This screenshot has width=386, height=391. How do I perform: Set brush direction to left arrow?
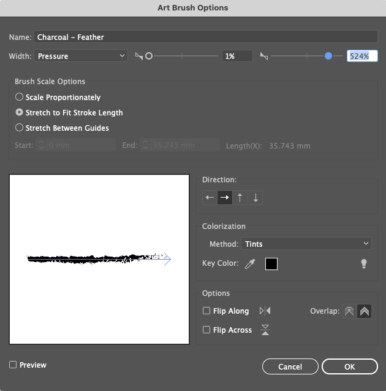coord(210,198)
